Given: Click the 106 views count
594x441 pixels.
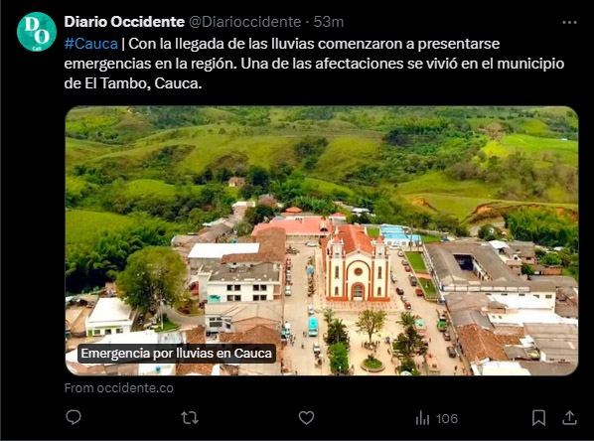Looking at the screenshot, I should tap(447, 418).
